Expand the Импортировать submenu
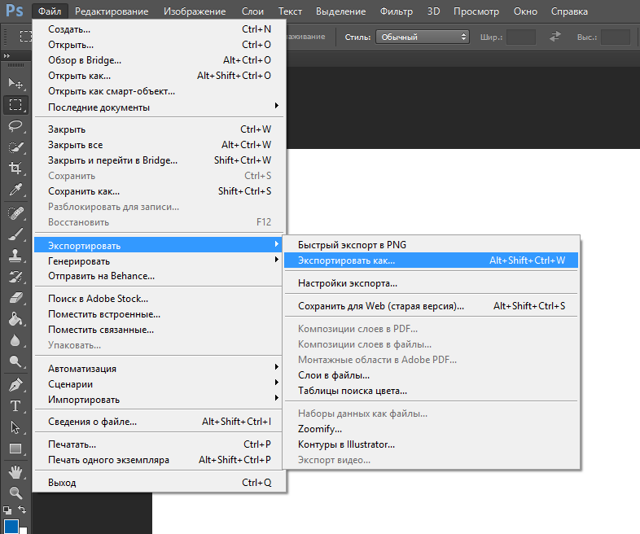The width and height of the screenshot is (640, 534). click(x=157, y=400)
